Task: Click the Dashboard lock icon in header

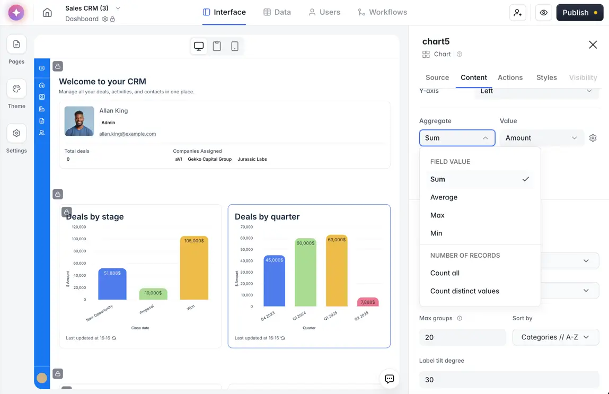Action: pyautogui.click(x=113, y=19)
